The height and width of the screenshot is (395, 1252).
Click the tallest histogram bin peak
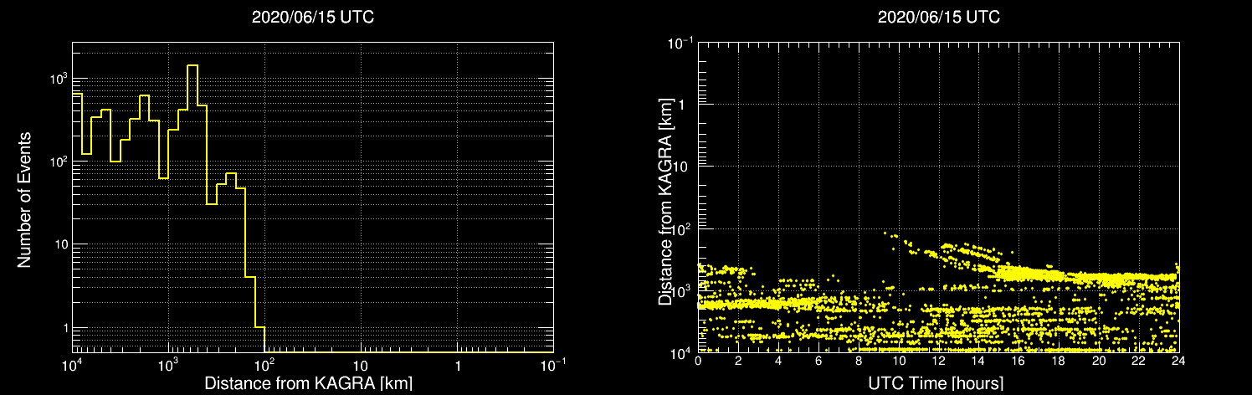point(192,65)
